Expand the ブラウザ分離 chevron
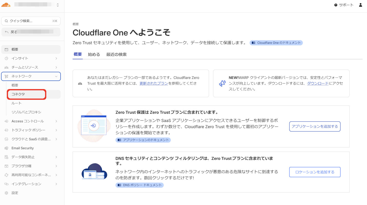 56,166
